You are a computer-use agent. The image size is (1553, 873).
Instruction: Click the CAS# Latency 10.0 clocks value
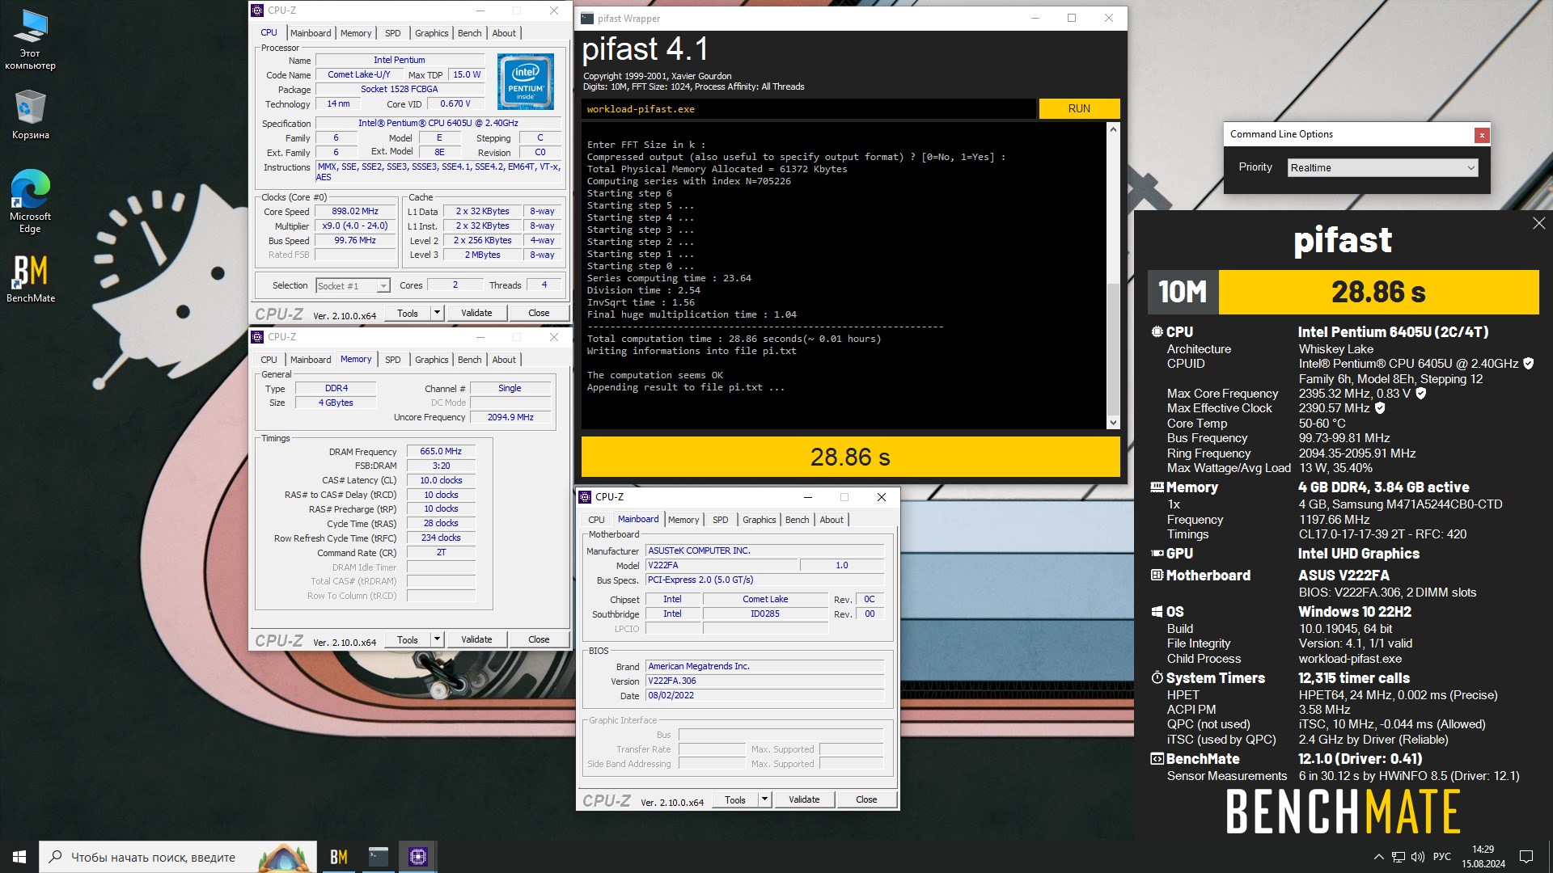(x=441, y=480)
